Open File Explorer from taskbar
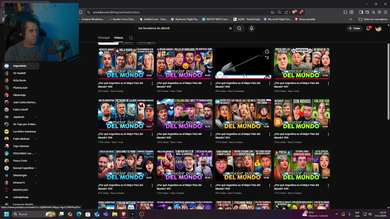The width and height of the screenshot is (390, 219). [115, 214]
